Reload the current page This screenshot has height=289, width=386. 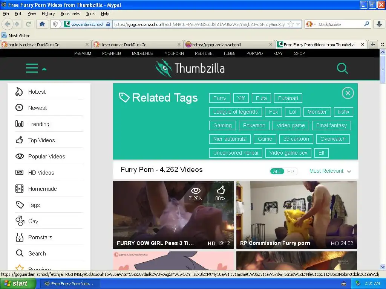(28, 24)
